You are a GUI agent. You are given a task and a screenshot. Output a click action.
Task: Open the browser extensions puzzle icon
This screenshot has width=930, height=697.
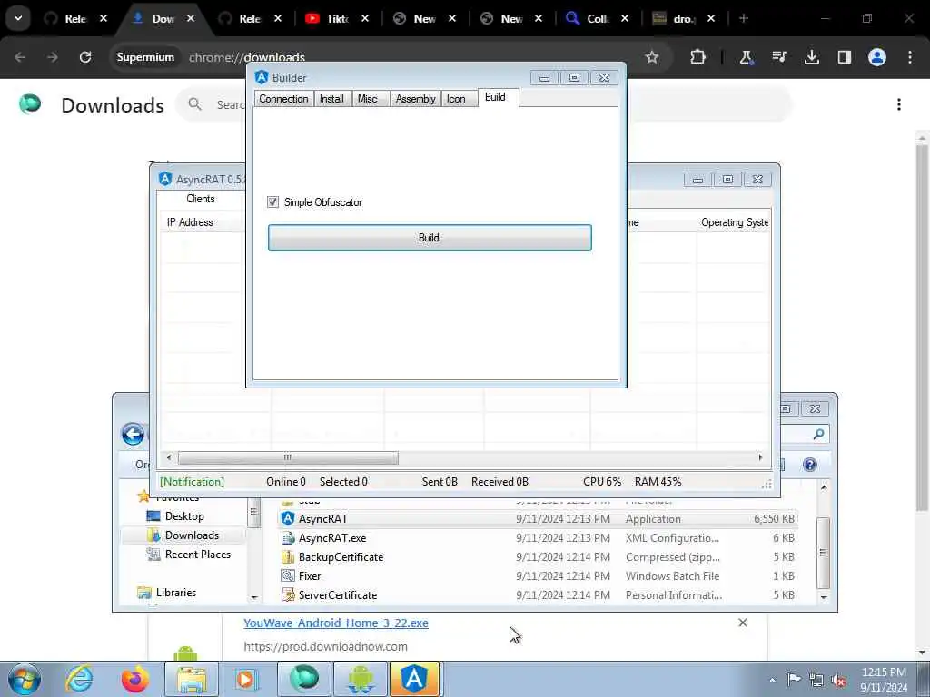(698, 57)
